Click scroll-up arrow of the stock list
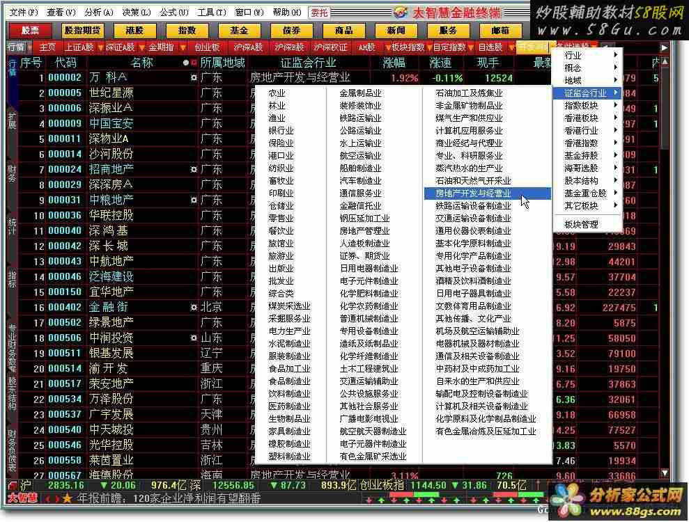 [x=665, y=62]
